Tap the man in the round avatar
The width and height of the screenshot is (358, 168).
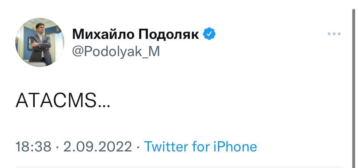point(40,45)
